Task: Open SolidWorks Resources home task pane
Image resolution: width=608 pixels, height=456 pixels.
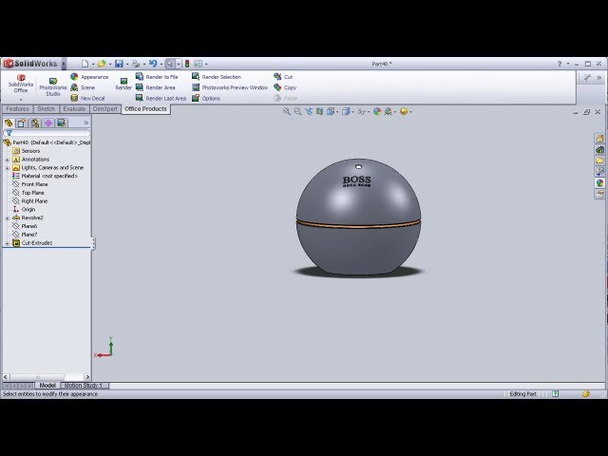Action: pyautogui.click(x=599, y=139)
